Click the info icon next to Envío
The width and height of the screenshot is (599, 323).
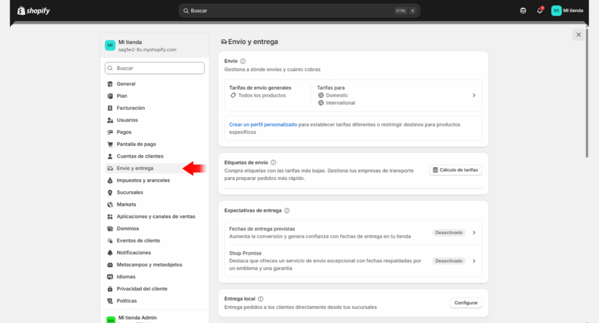(243, 61)
